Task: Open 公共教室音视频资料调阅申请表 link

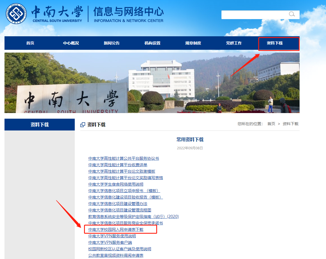Action: pyautogui.click(x=116, y=255)
